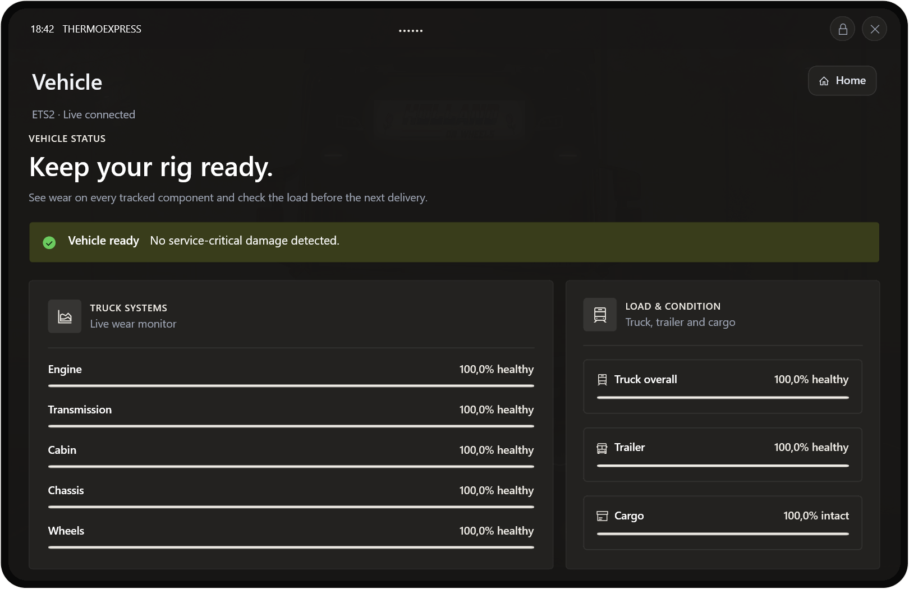
Task: Click the '100,0% intact' cargo value
Action: click(x=816, y=516)
